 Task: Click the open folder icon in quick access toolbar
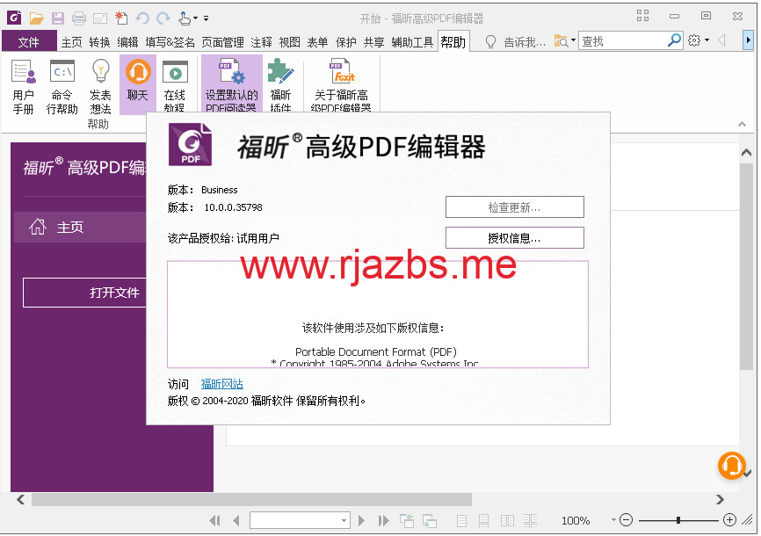pos(36,18)
